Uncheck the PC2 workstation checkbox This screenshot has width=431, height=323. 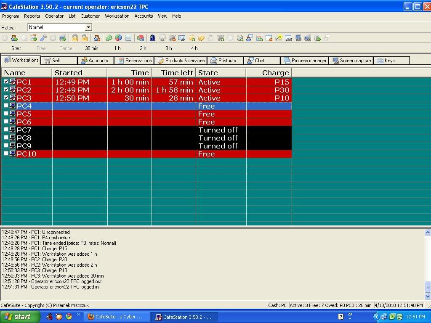pyautogui.click(x=6, y=89)
